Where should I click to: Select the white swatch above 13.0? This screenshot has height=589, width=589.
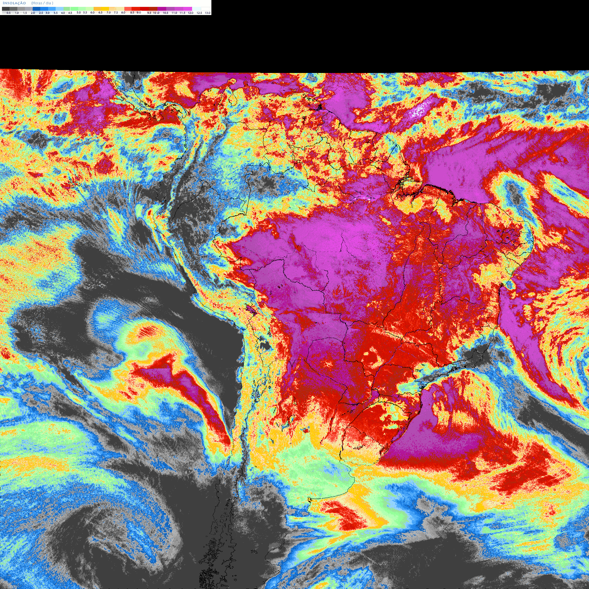coord(205,9)
